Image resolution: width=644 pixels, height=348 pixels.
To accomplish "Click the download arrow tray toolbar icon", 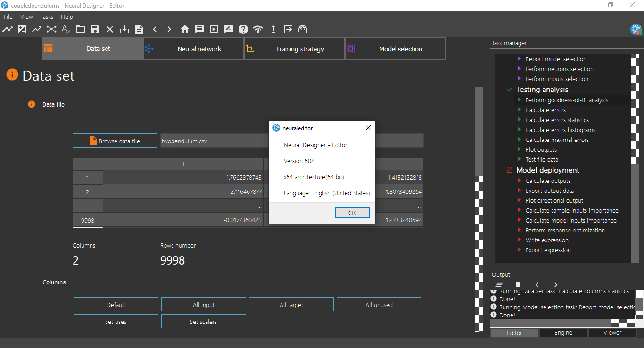I will 124,29.
